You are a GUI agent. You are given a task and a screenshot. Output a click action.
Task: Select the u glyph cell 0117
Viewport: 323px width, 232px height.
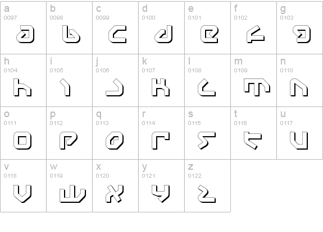300,133
